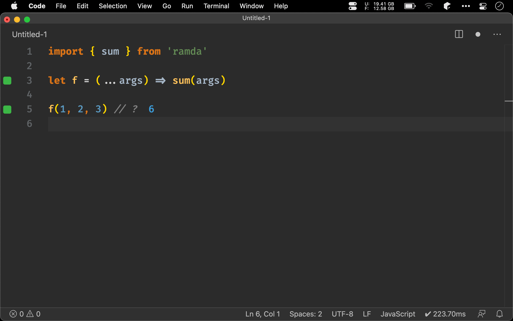Open the notifications bell in status bar

pyautogui.click(x=499, y=314)
